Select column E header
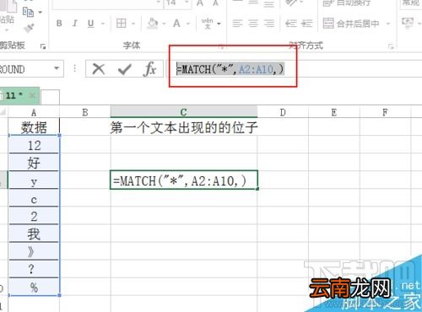The width and height of the screenshot is (422, 312). point(334,113)
